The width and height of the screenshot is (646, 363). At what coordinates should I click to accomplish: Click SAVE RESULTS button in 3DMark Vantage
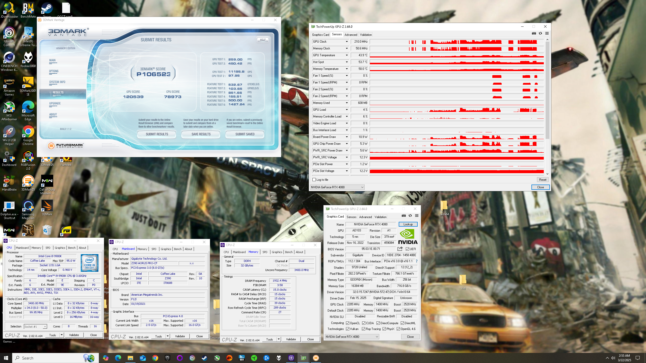(201, 134)
